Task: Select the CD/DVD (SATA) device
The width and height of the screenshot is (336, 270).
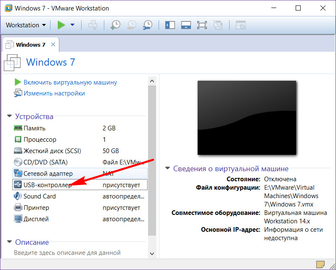Action: (x=80, y=162)
